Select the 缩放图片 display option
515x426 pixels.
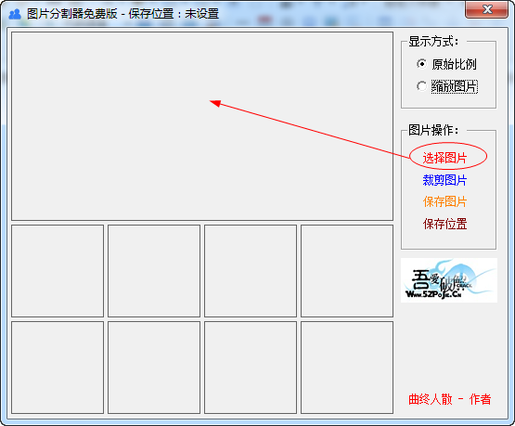(x=447, y=86)
